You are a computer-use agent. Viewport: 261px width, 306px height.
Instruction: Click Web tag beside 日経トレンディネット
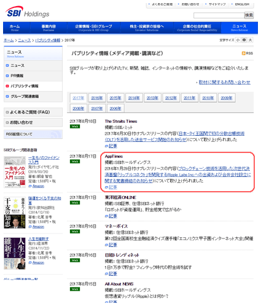[75, 261]
